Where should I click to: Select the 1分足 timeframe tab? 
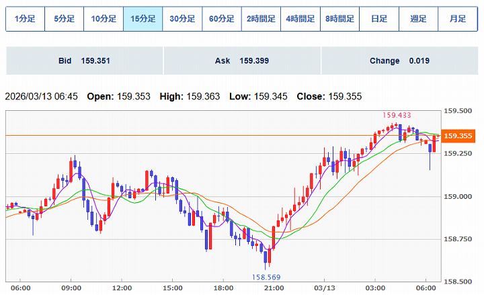point(25,19)
